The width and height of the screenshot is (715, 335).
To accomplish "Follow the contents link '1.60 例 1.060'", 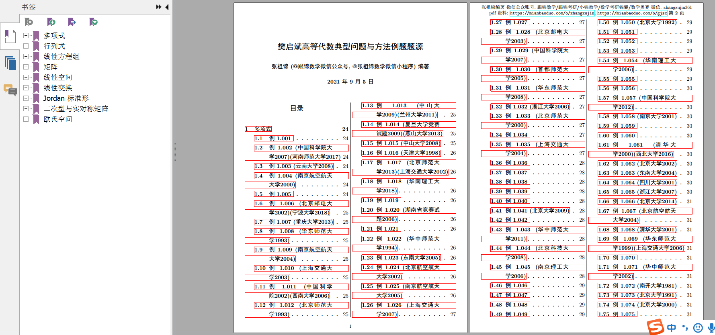I will (x=617, y=136).
